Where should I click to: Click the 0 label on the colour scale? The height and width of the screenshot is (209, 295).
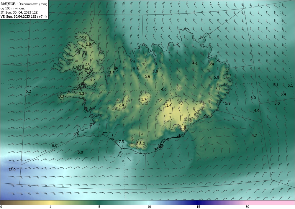click(x=1, y=207)
